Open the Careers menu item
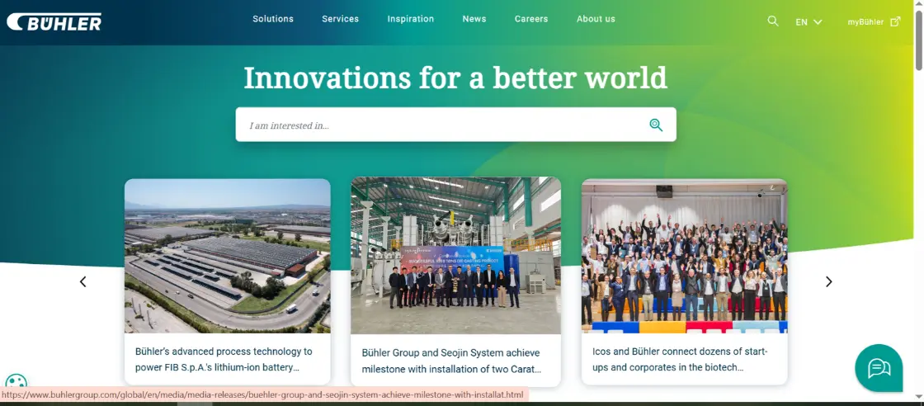The image size is (924, 406). (531, 19)
